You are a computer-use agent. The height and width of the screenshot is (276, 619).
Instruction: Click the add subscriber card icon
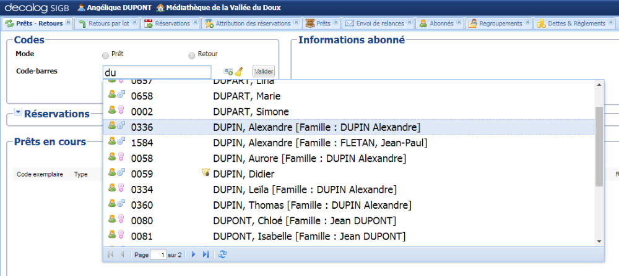click(228, 71)
